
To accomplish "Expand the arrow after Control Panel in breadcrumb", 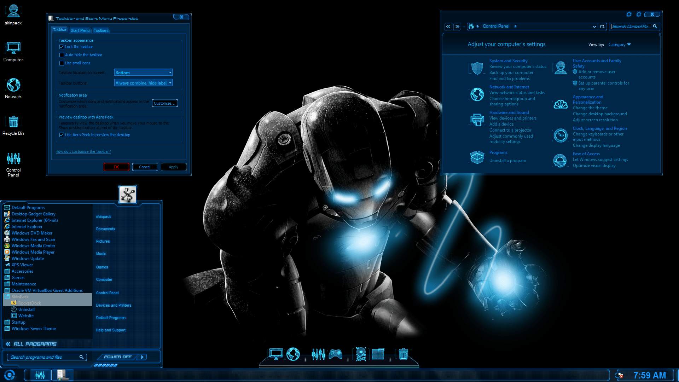I will [x=515, y=26].
